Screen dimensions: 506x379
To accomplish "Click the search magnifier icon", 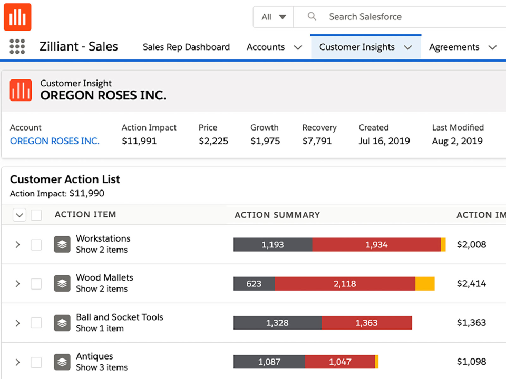I will (312, 17).
